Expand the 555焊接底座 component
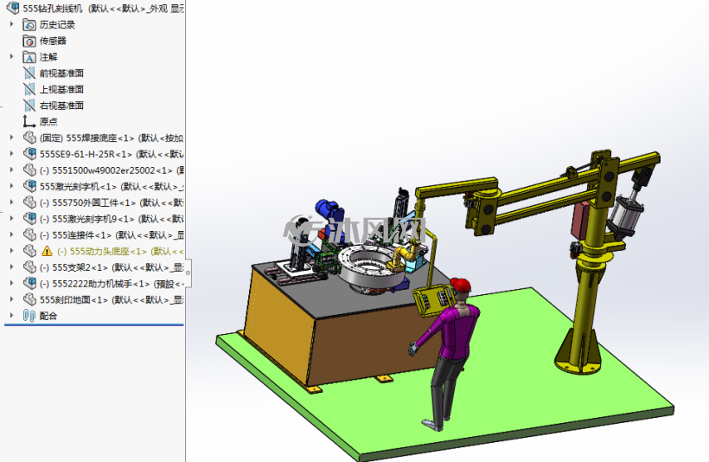 (x=12, y=137)
